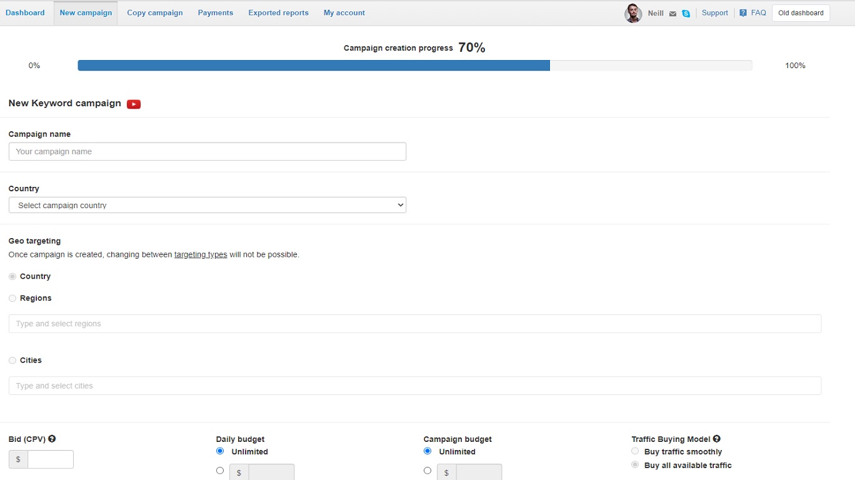Image resolution: width=855 pixels, height=480 pixels.
Task: Open the Select campaign country dropdown
Action: tap(207, 205)
